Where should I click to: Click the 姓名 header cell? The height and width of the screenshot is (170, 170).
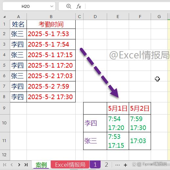(x=18, y=24)
